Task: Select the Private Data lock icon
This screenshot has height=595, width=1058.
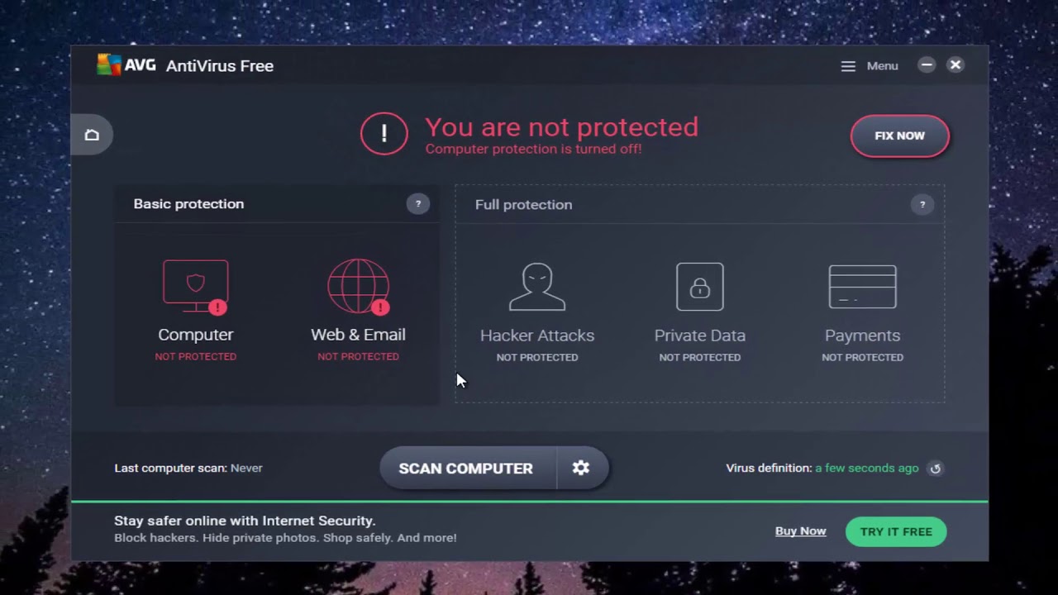Action: pyautogui.click(x=700, y=287)
